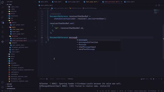
Task: Open Run and Debug view
Action: (2, 17)
